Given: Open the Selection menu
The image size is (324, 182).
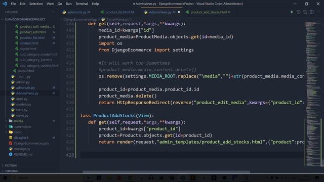Looking at the screenshot, I should click(x=36, y=4).
